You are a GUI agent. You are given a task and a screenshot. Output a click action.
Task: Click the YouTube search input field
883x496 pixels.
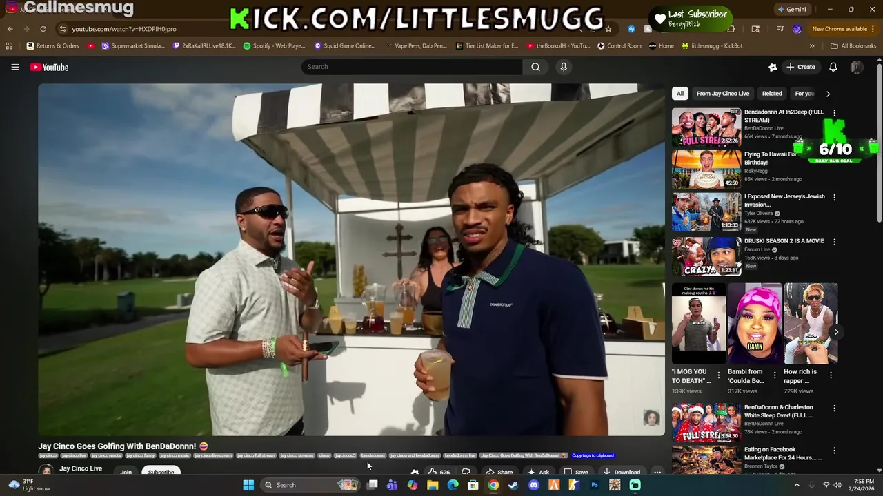coord(412,67)
